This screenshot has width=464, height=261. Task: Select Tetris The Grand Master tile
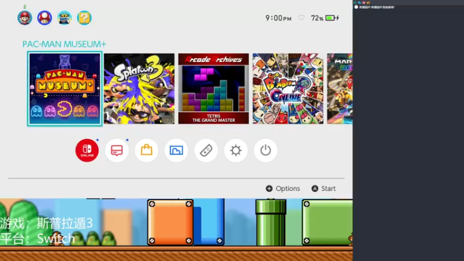point(213,89)
